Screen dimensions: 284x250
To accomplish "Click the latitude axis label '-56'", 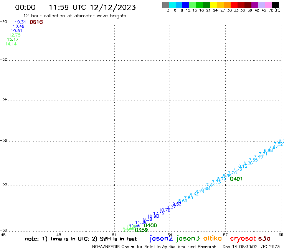I will (x=3, y=141).
